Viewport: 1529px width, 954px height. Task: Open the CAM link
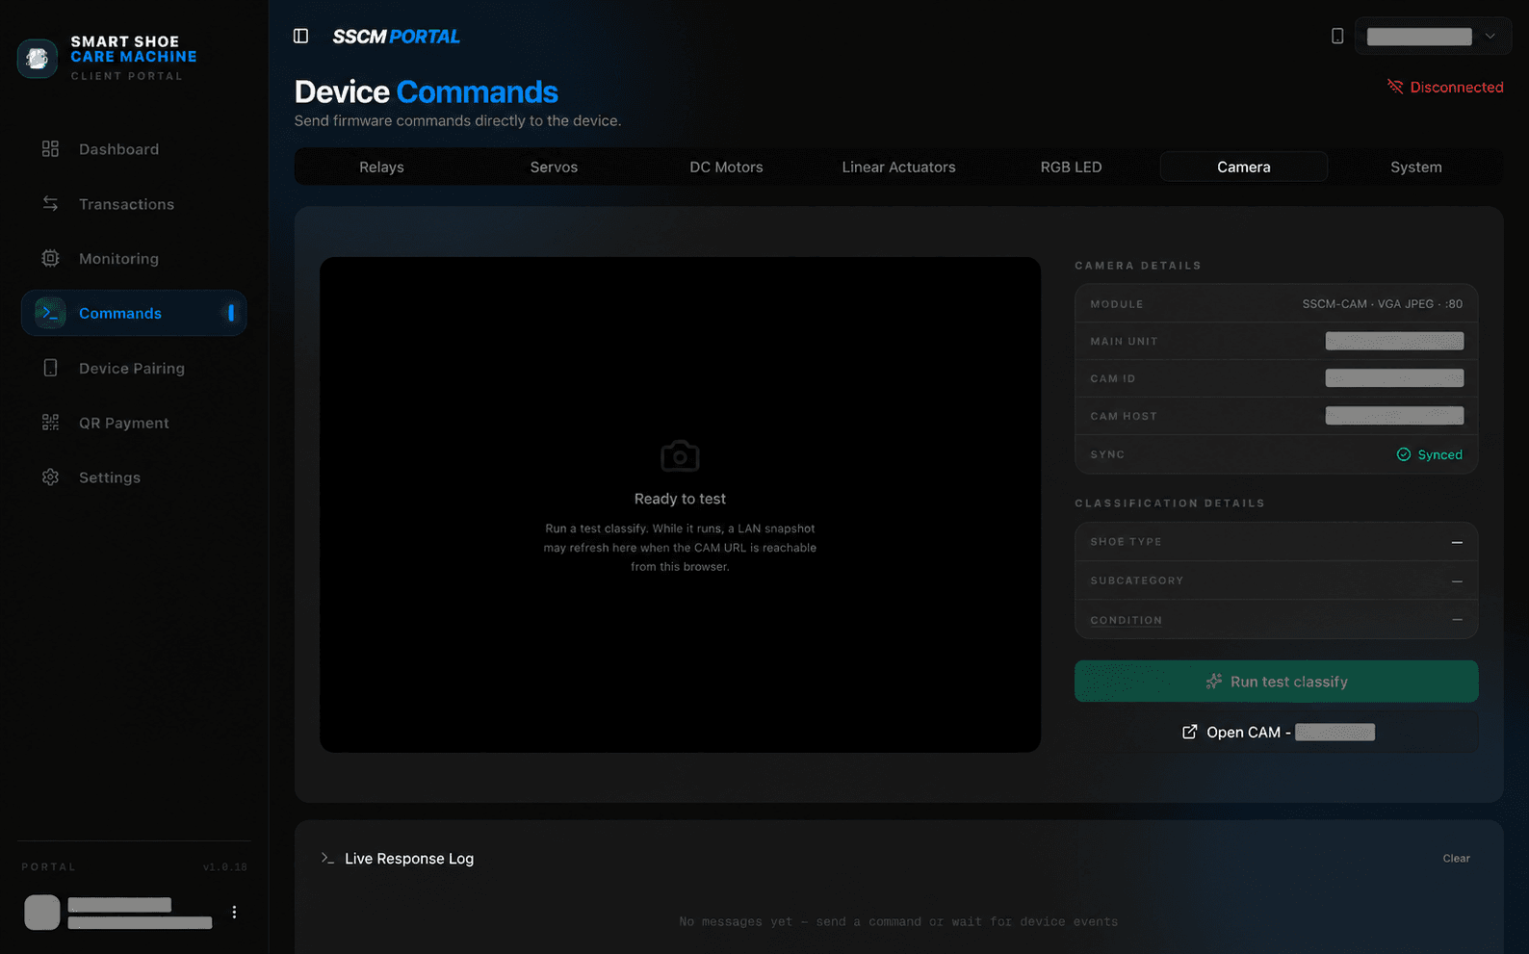1277,733
